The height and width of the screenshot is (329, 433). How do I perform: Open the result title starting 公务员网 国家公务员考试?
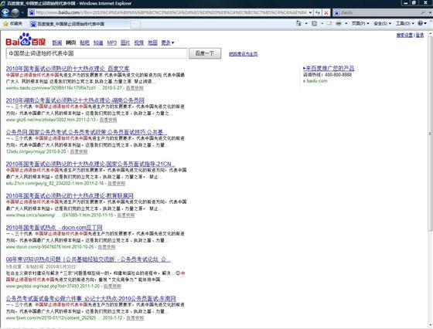coord(86,132)
